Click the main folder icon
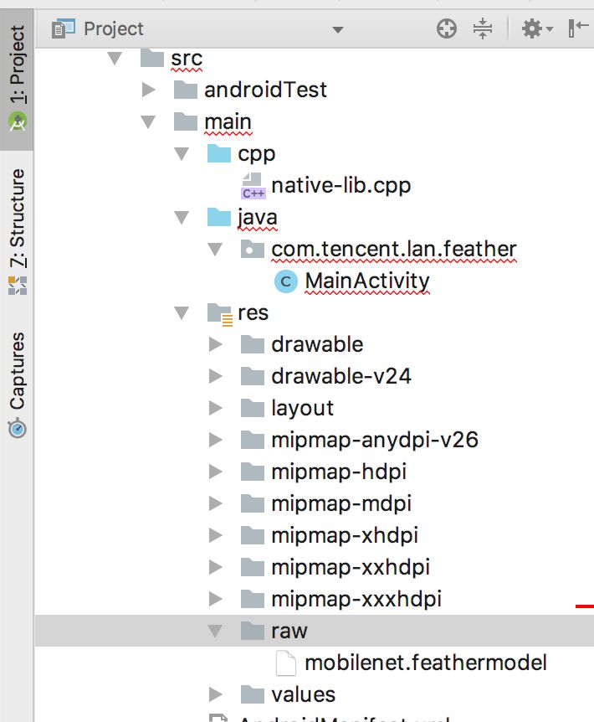 186,121
